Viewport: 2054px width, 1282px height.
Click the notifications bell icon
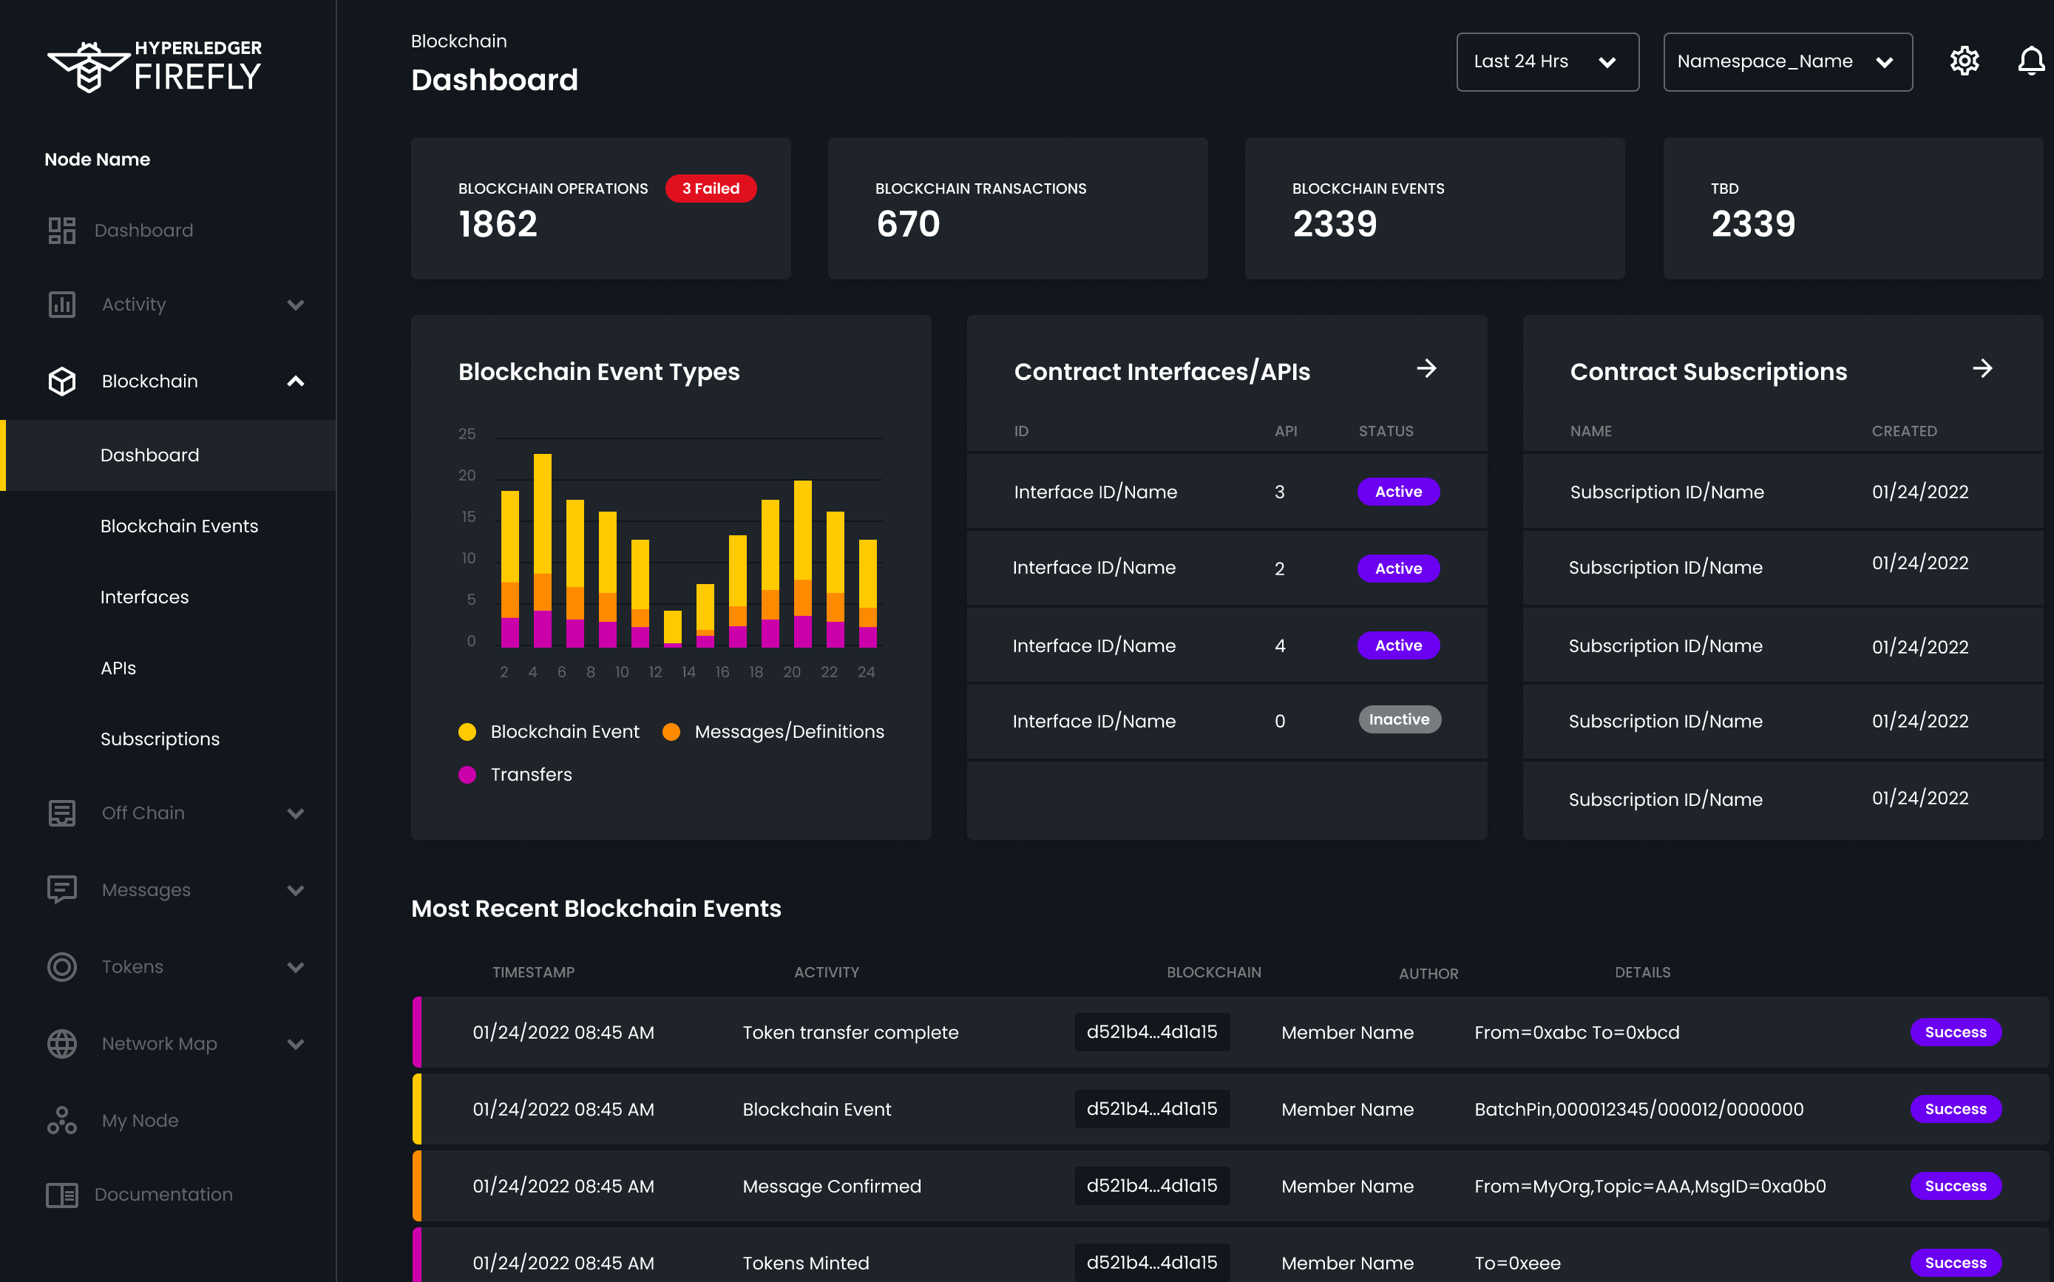pos(2031,60)
